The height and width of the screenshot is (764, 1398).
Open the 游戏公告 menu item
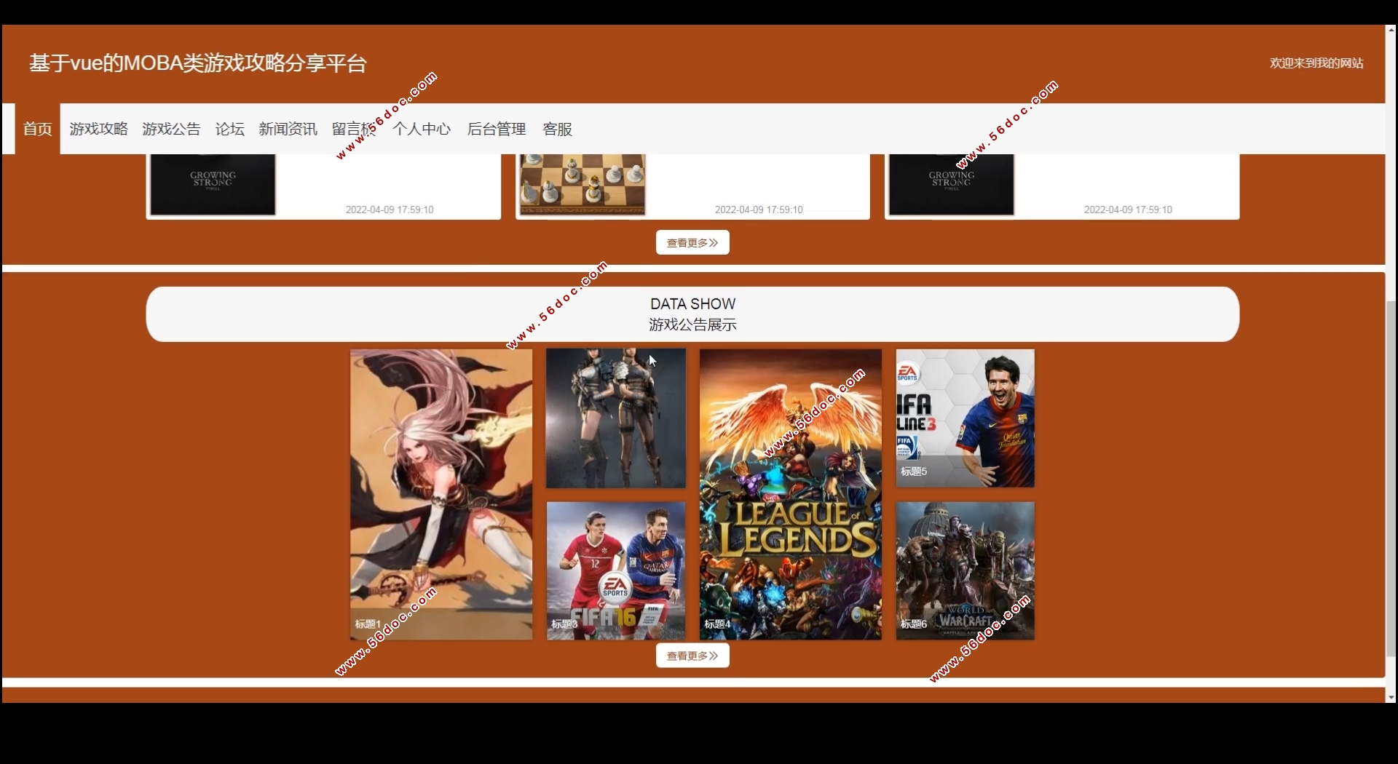pos(171,129)
